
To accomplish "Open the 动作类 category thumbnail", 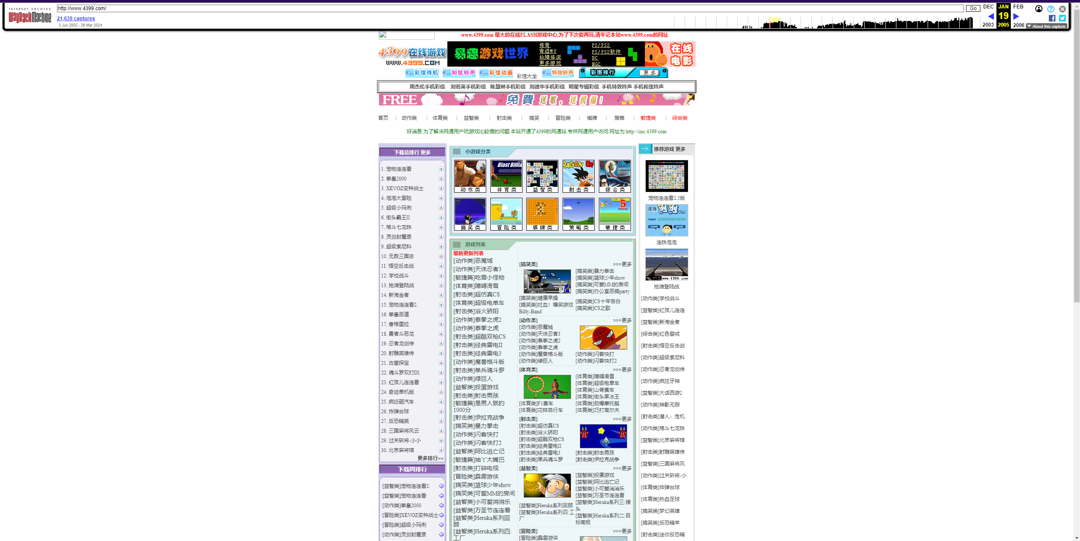I will (x=470, y=176).
